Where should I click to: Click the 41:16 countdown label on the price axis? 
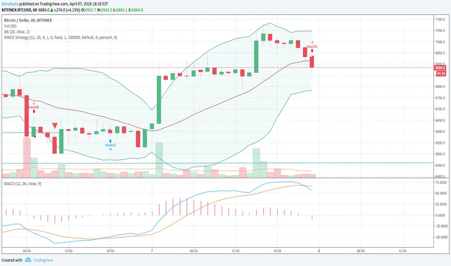point(440,74)
